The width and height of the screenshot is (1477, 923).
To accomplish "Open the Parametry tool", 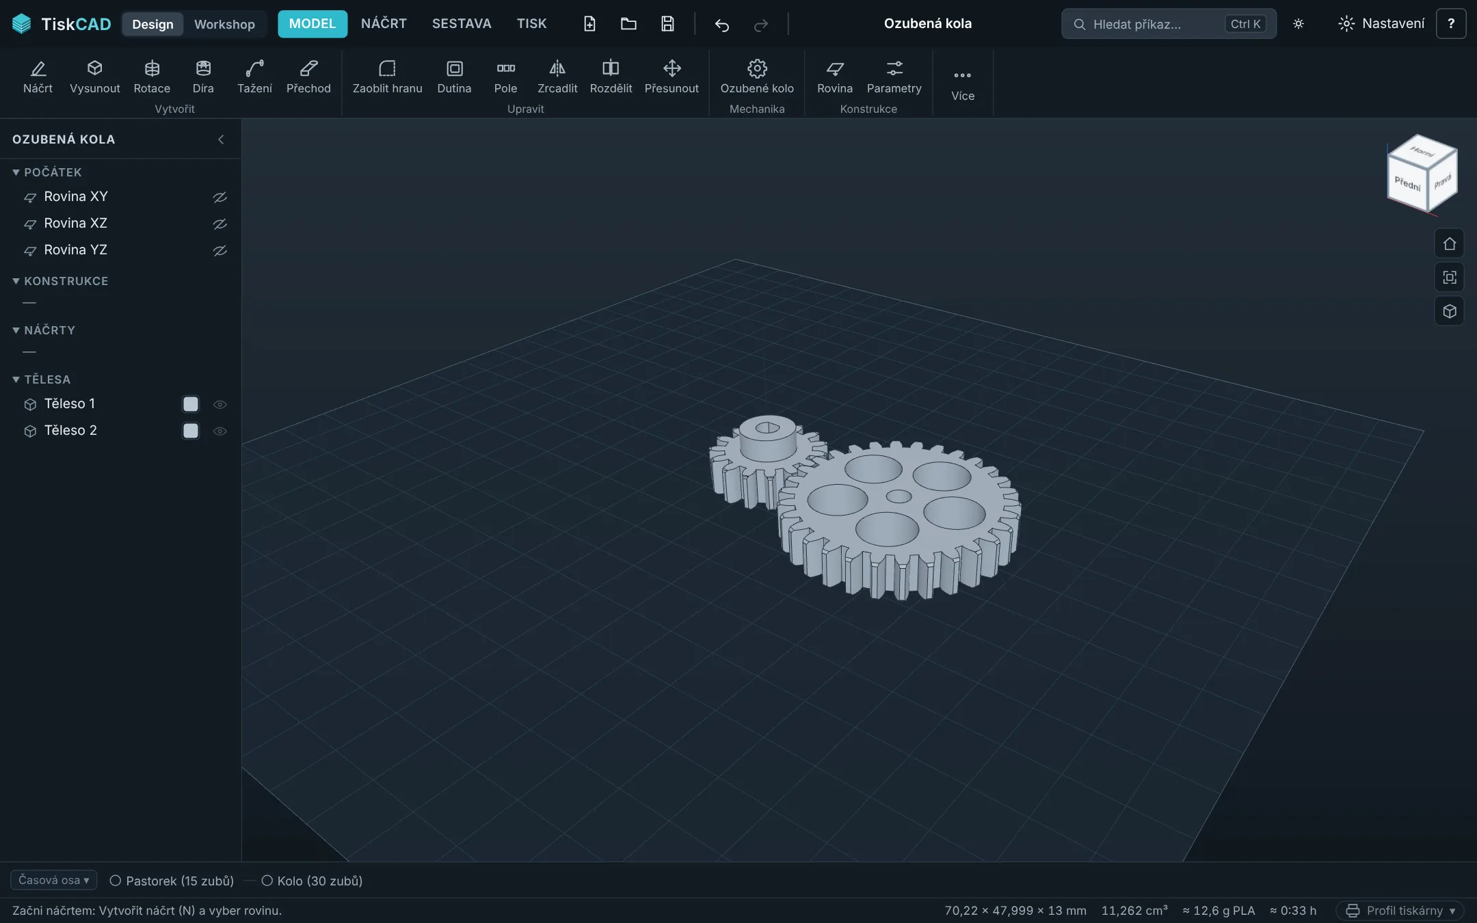I will coord(894,77).
